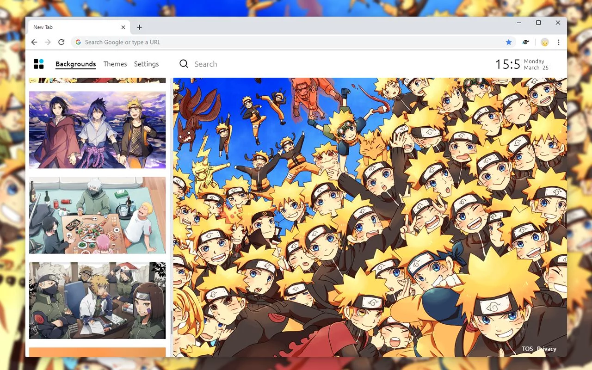Open the apps grid icon
The width and height of the screenshot is (592, 370).
pyautogui.click(x=39, y=64)
